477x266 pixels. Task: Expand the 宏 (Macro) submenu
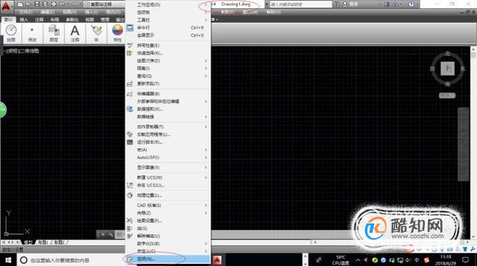[x=206, y=149]
